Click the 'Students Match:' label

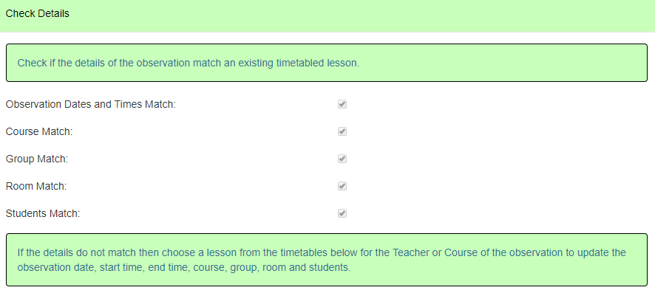click(43, 213)
